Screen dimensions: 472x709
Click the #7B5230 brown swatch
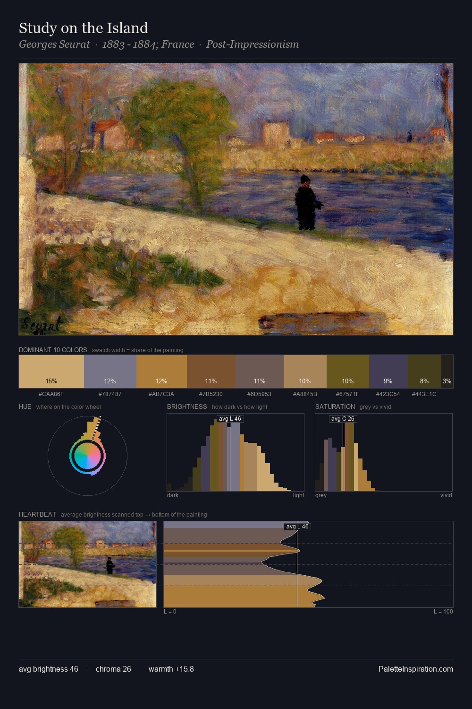coord(211,372)
